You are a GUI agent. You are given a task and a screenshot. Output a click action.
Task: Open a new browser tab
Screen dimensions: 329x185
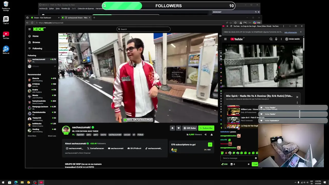94,18
